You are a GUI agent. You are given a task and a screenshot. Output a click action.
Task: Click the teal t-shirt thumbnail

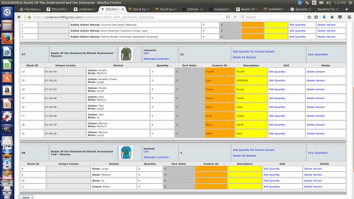coord(126,152)
